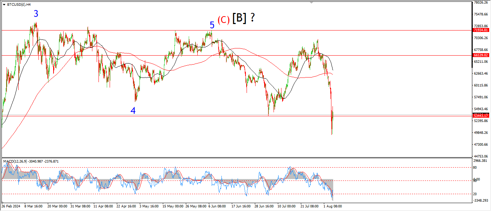
Task: Click the 3 May 16:00 time label
Action: tap(149, 207)
